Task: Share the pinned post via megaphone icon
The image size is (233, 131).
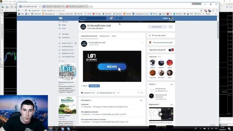Action: 118,93
